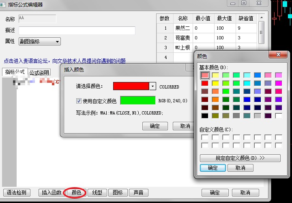Image resolution: width=292 pixels, height=203 pixels.
Task: Open the 插入函数 insert function button
Action: pyautogui.click(x=52, y=192)
